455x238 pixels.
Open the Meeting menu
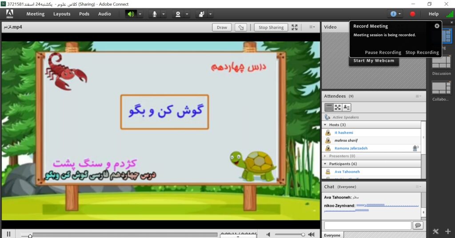(36, 14)
